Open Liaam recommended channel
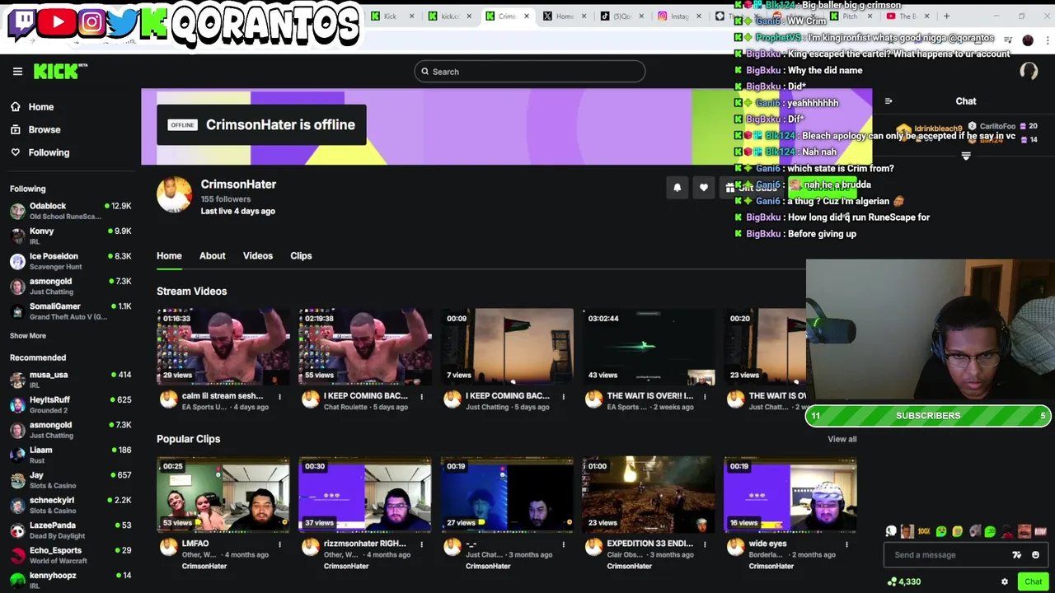 coord(70,455)
